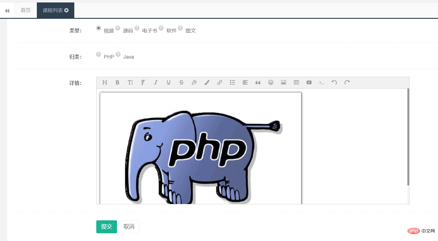Select the 视频 type radio button
This screenshot has width=438, height=241.
pyautogui.click(x=98, y=28)
